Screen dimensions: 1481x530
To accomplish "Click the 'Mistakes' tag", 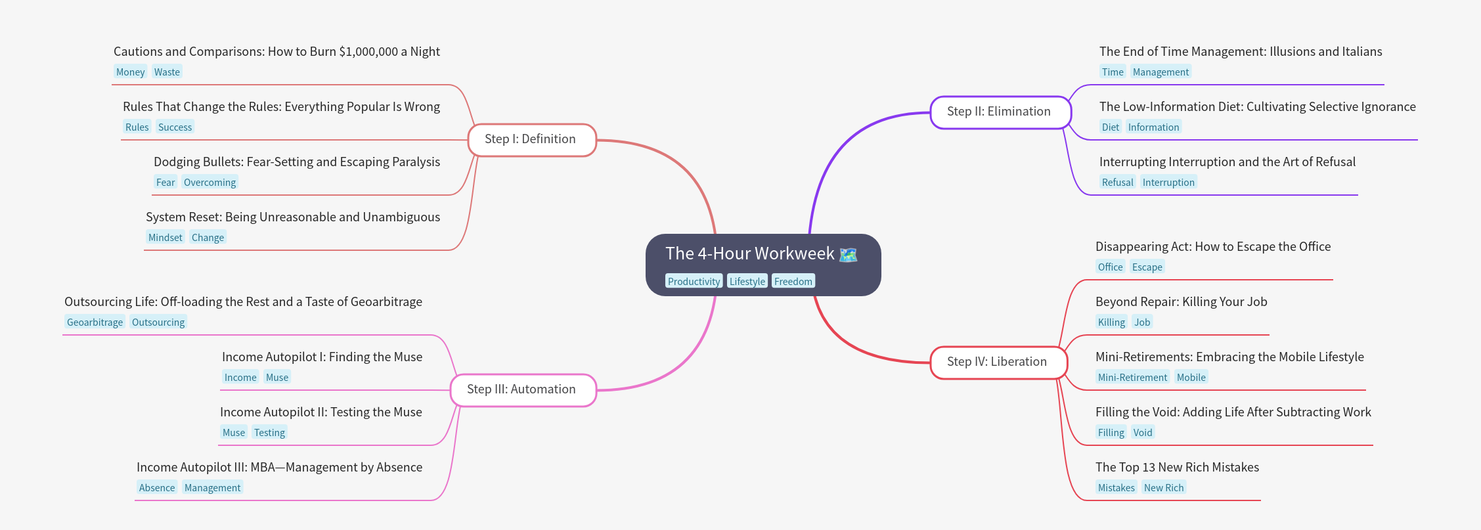I will pos(1116,487).
